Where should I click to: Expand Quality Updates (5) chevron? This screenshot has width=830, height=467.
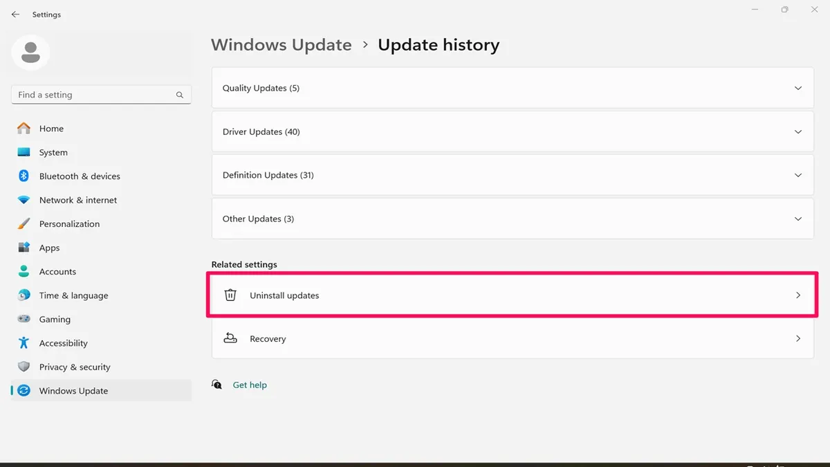(798, 89)
